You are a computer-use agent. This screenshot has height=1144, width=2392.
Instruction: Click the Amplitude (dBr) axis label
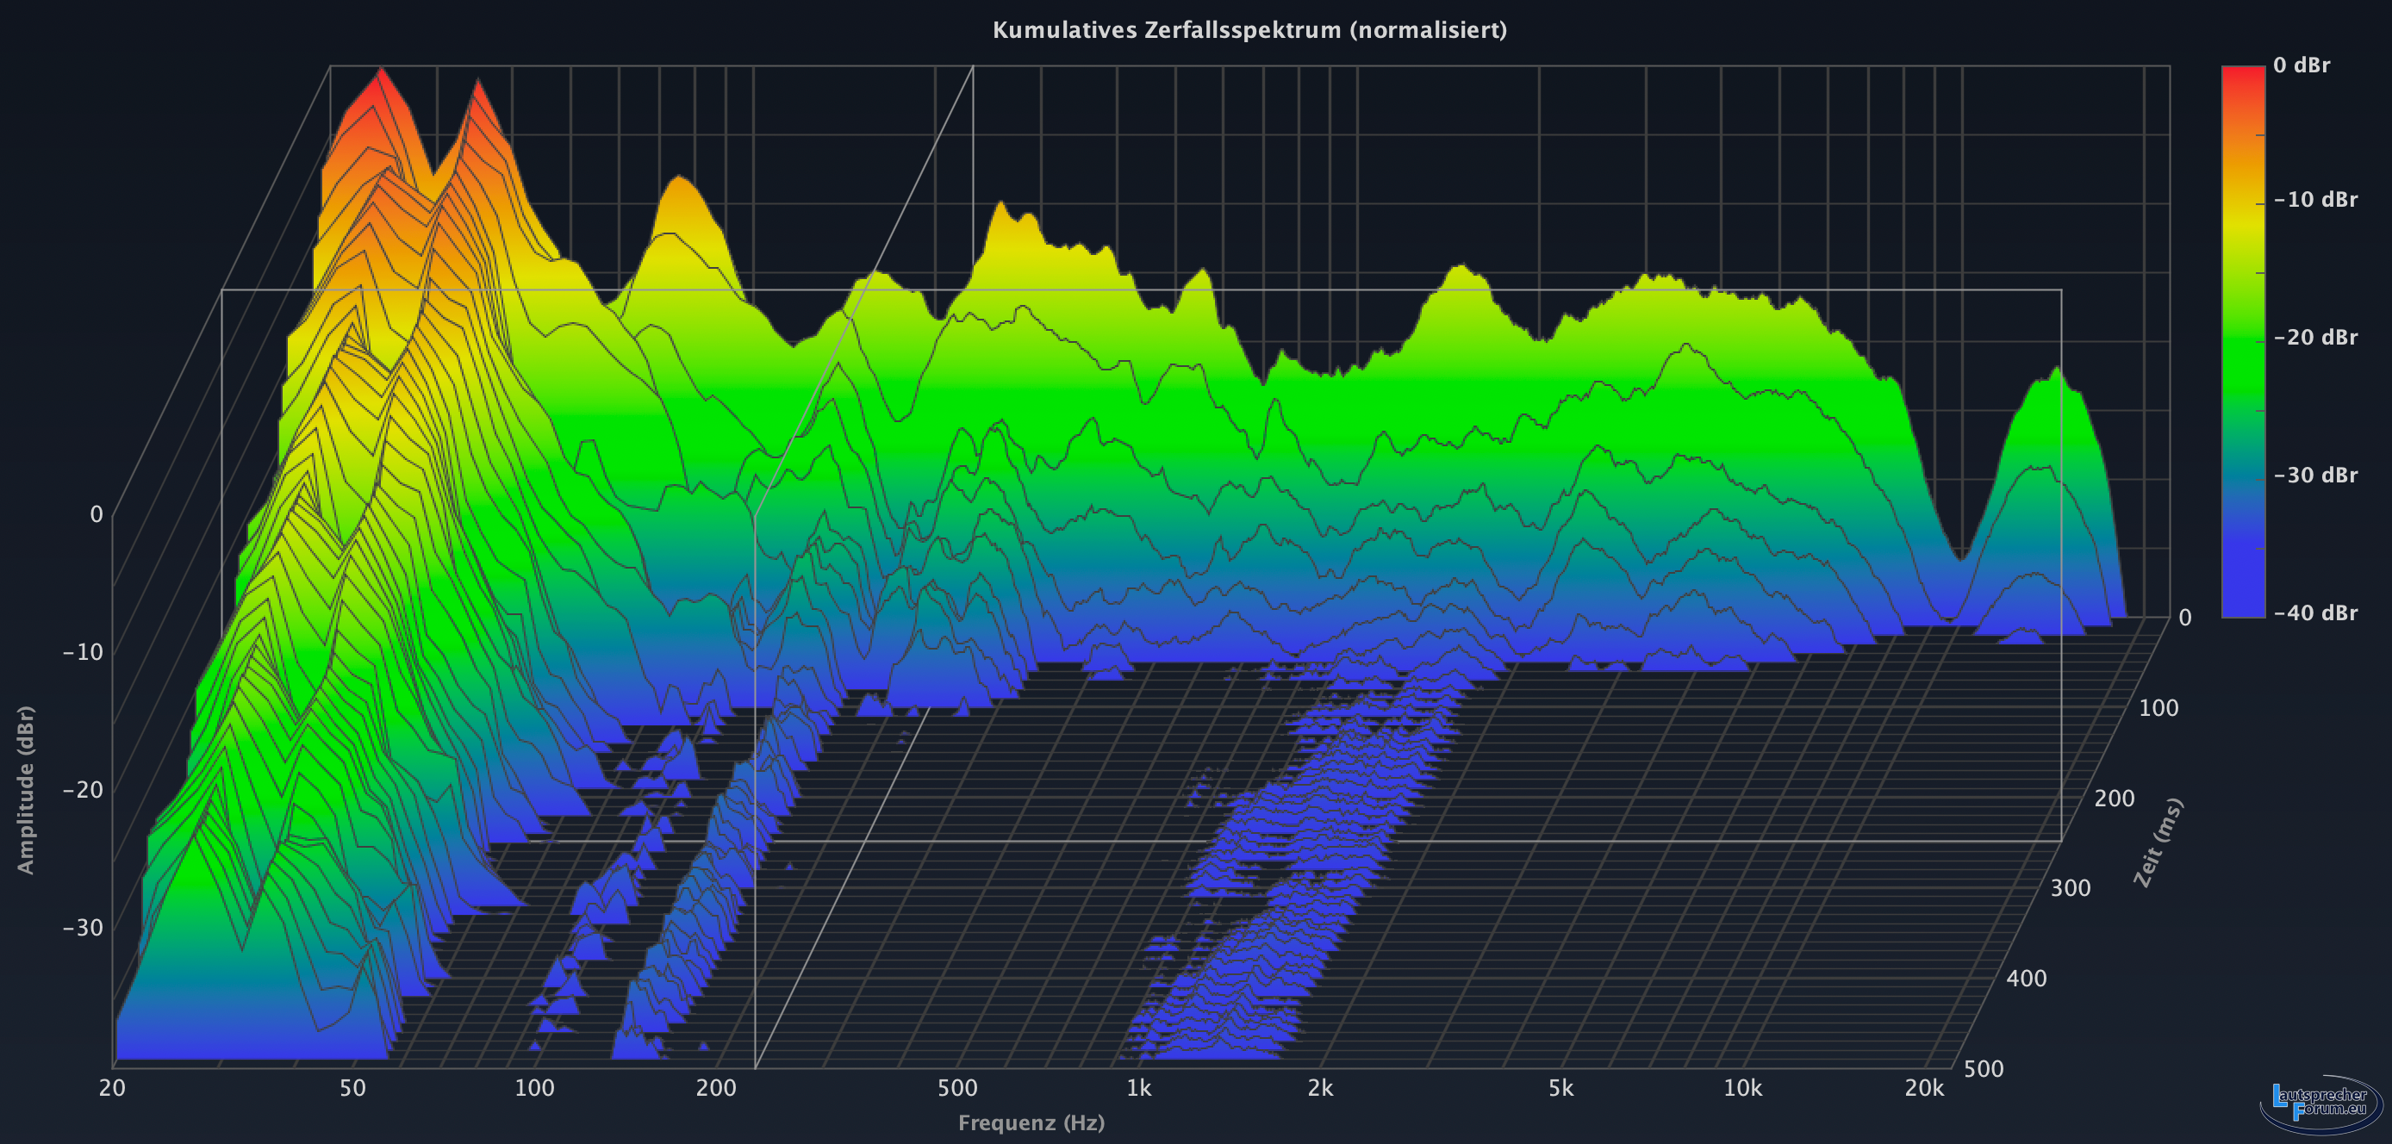click(x=26, y=789)
